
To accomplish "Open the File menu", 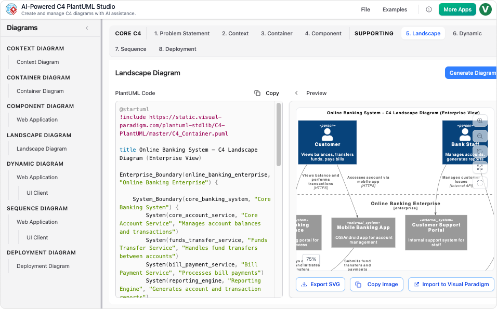I will 365,9.
